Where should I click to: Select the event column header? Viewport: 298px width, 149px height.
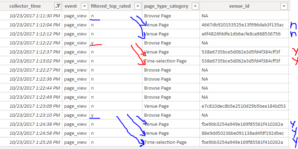[71, 6]
